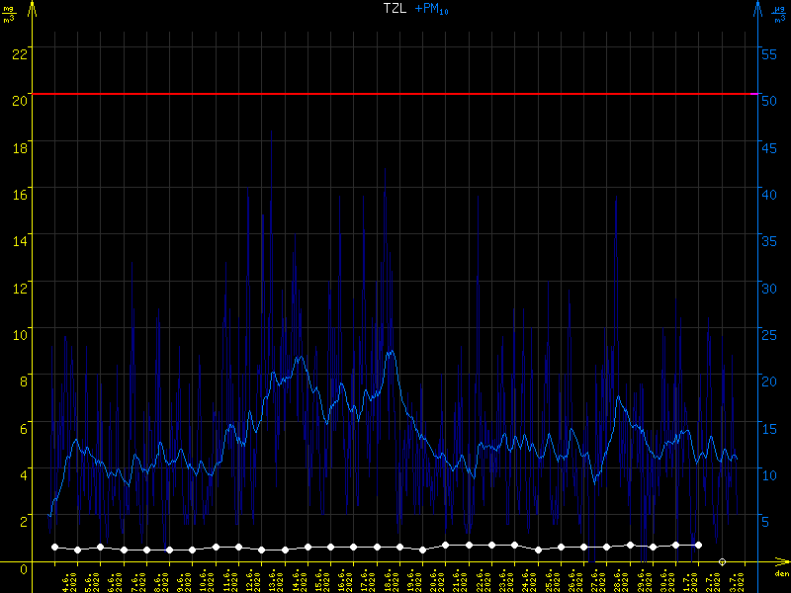791x593 pixels.
Task: Click the 18.6.2020 date label on X-axis
Action: coord(392,579)
